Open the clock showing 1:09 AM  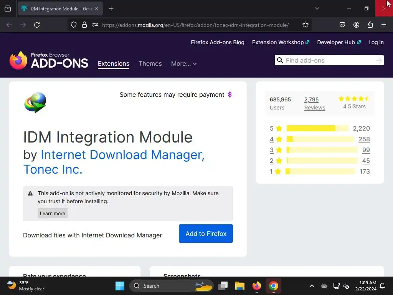tap(366, 286)
